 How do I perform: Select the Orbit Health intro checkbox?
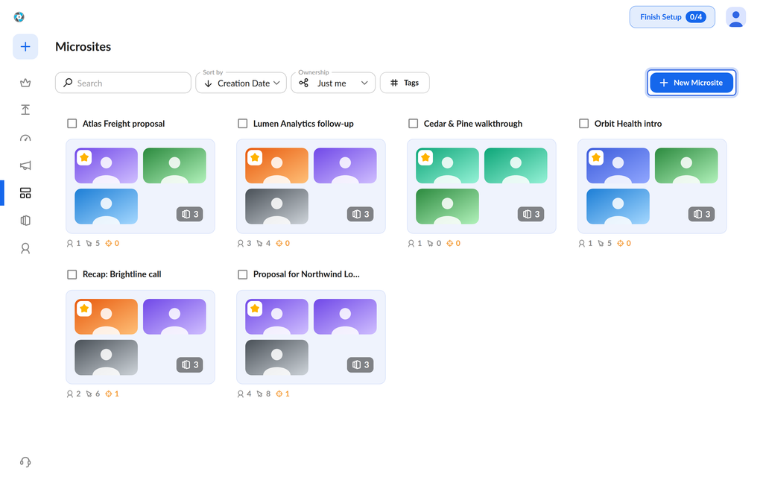(584, 124)
